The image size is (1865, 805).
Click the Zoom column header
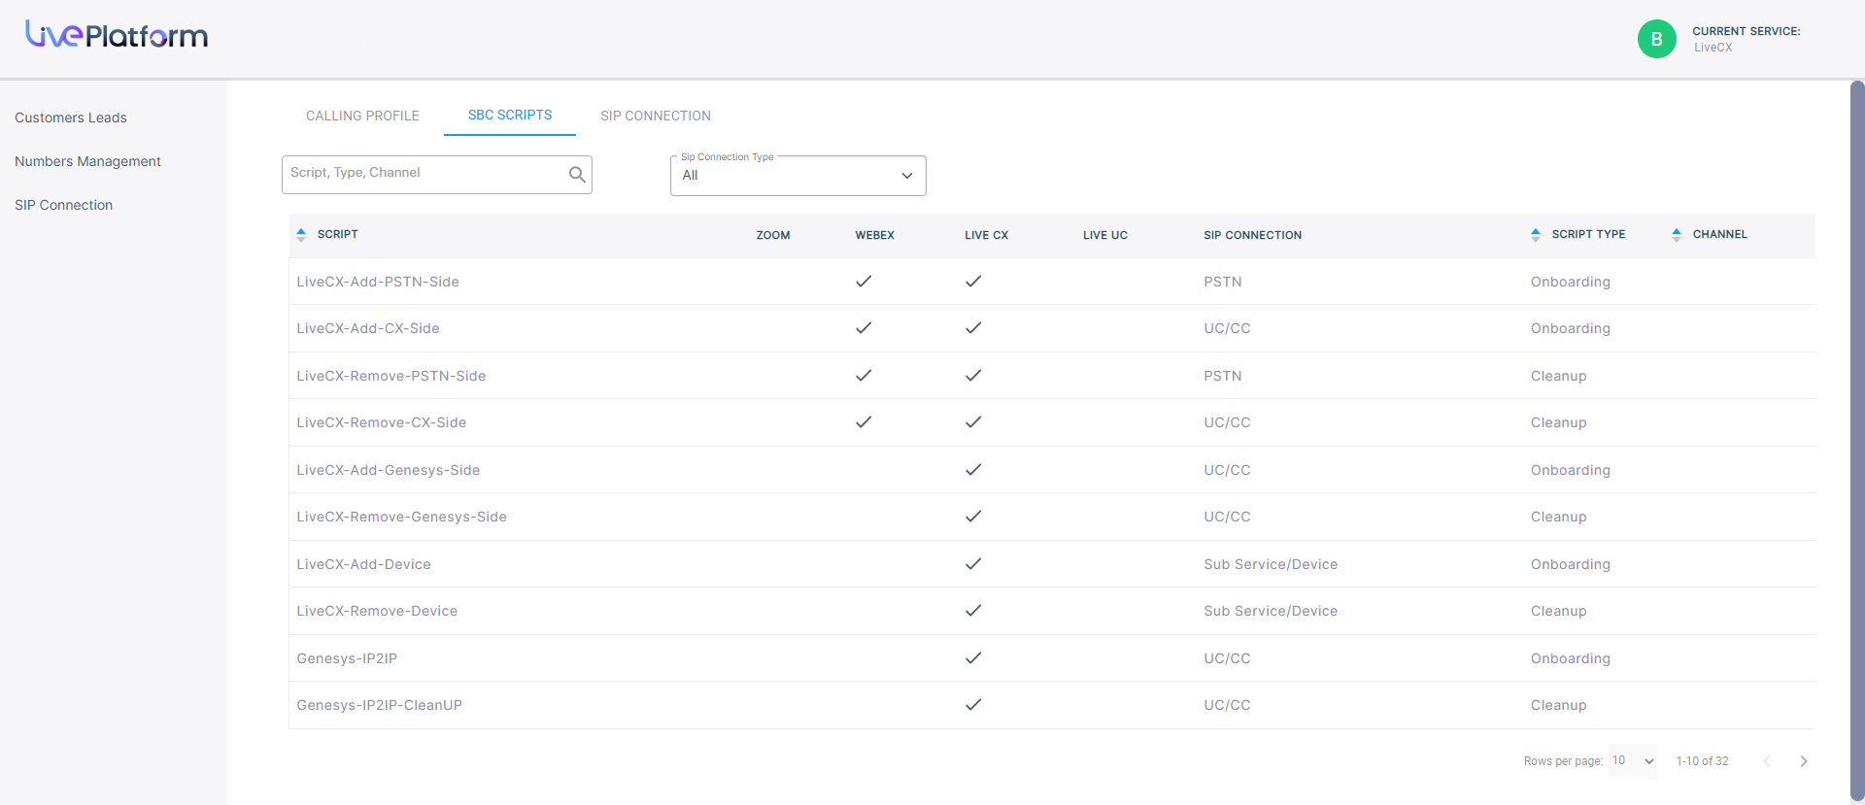tap(773, 235)
